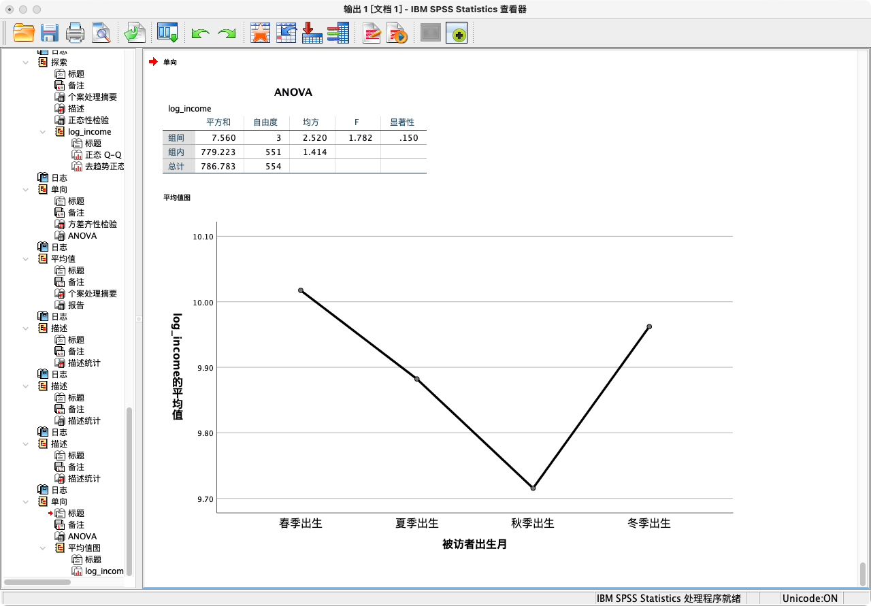Save output with the floppy disk icon
Screen dimensions: 871x606
pyautogui.click(x=50, y=33)
